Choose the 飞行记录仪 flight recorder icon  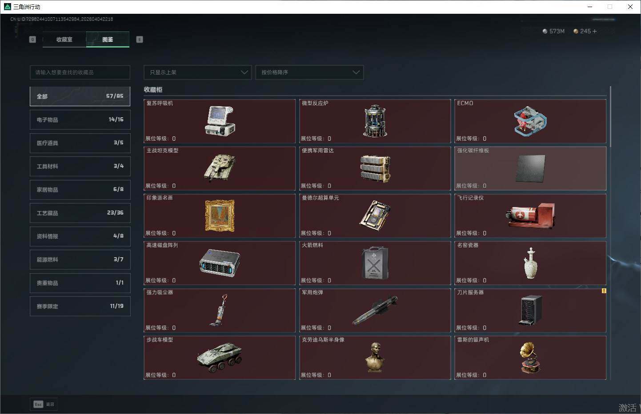530,216
